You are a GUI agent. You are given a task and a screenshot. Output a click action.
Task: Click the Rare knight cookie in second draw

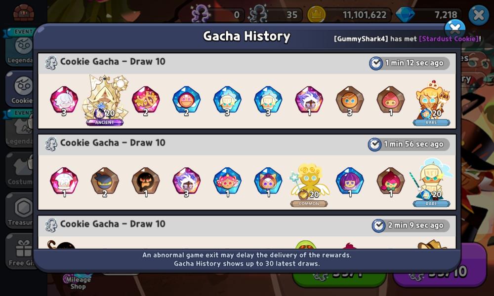click(431, 184)
